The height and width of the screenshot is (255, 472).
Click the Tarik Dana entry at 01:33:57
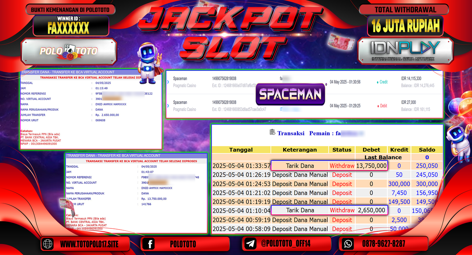click(300, 166)
